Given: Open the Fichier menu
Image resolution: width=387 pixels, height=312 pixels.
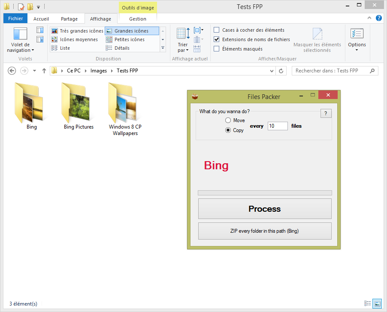Looking at the screenshot, I should click(15, 18).
